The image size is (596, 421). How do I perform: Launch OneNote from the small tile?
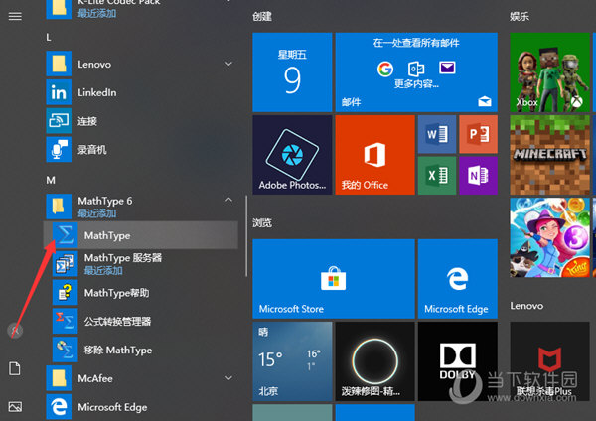pos(478,176)
